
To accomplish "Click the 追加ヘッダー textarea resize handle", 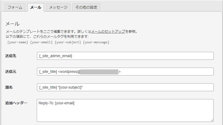I will (x=212, y=120).
